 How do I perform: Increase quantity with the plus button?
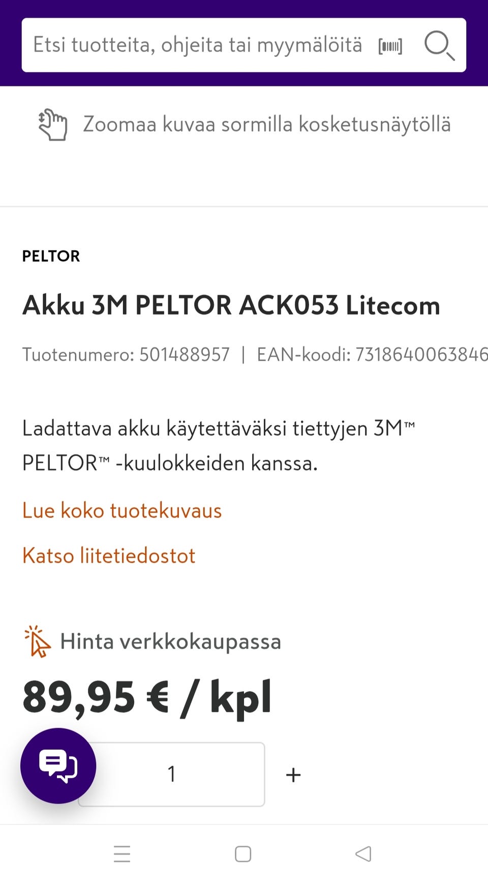coord(293,775)
